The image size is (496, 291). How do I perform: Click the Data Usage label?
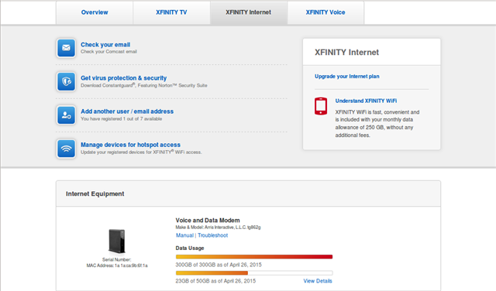[190, 248]
